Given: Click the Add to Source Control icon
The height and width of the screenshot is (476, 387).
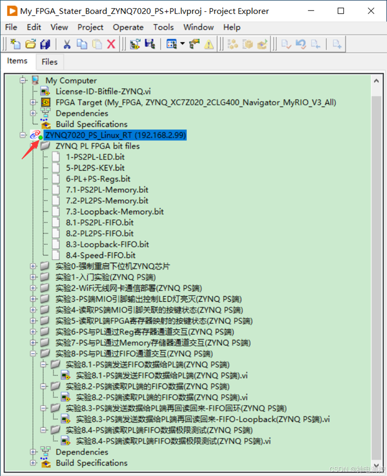Looking at the screenshot, I should 337,44.
